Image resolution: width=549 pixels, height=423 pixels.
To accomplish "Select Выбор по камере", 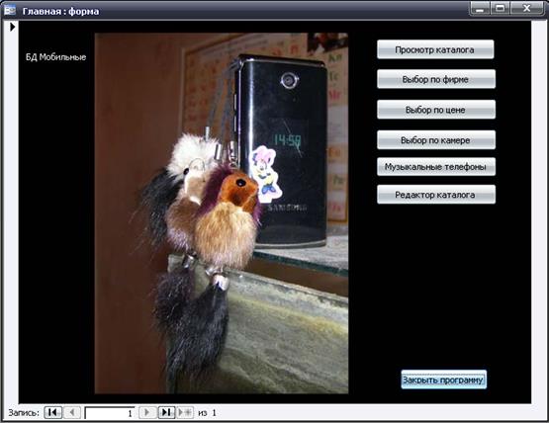I will tap(436, 140).
